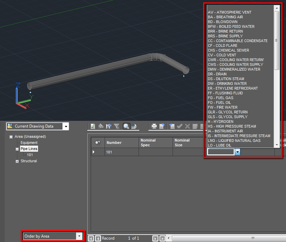Click the Print printer icon
The height and width of the screenshot is (242, 286).
coord(154,126)
